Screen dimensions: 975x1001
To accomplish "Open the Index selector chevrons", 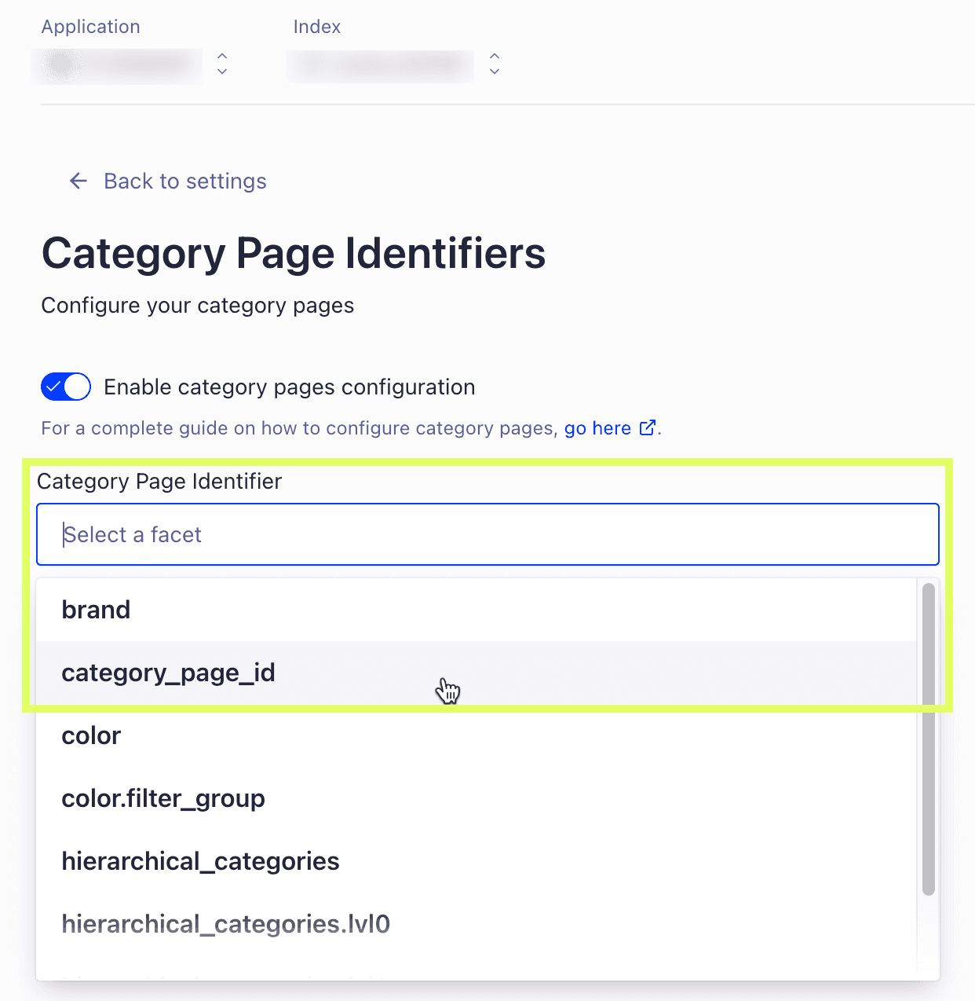I will pyautogui.click(x=495, y=64).
